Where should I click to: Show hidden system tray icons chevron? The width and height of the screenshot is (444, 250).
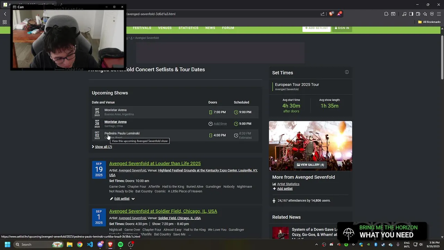[316, 244]
